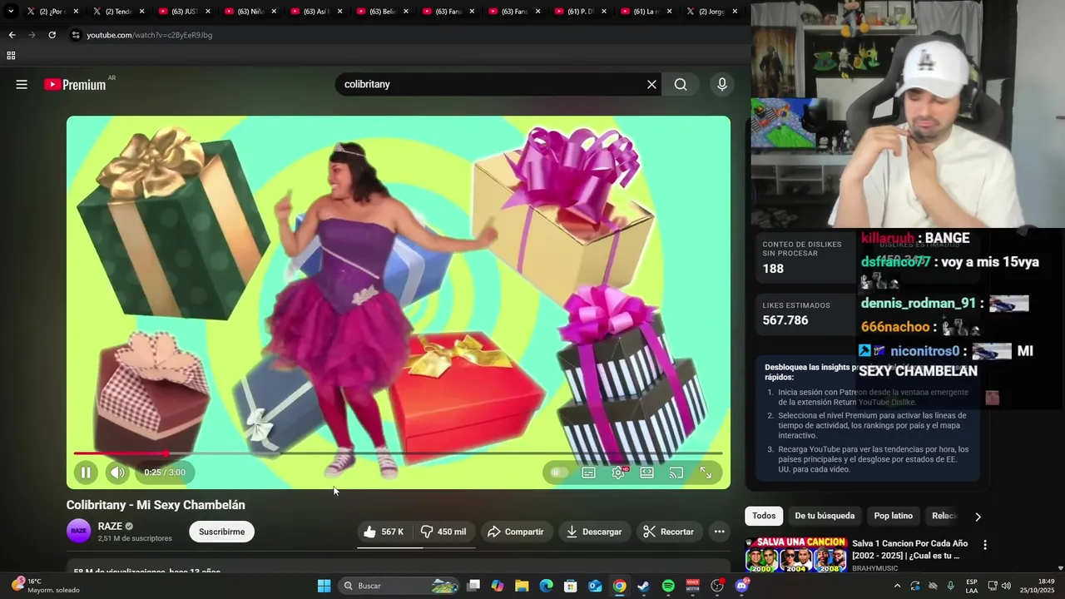Open Steam from the taskbar

point(643,586)
